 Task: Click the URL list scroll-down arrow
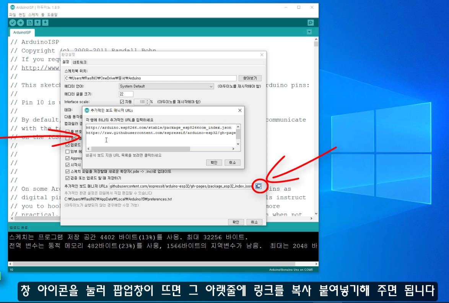238,144
